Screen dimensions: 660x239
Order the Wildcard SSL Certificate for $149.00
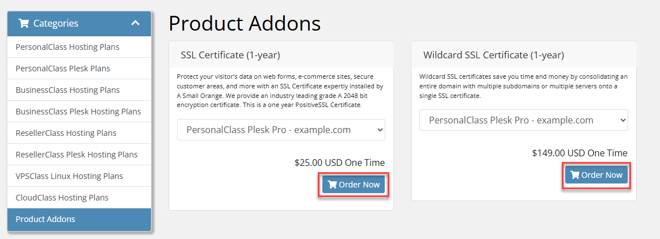click(596, 175)
